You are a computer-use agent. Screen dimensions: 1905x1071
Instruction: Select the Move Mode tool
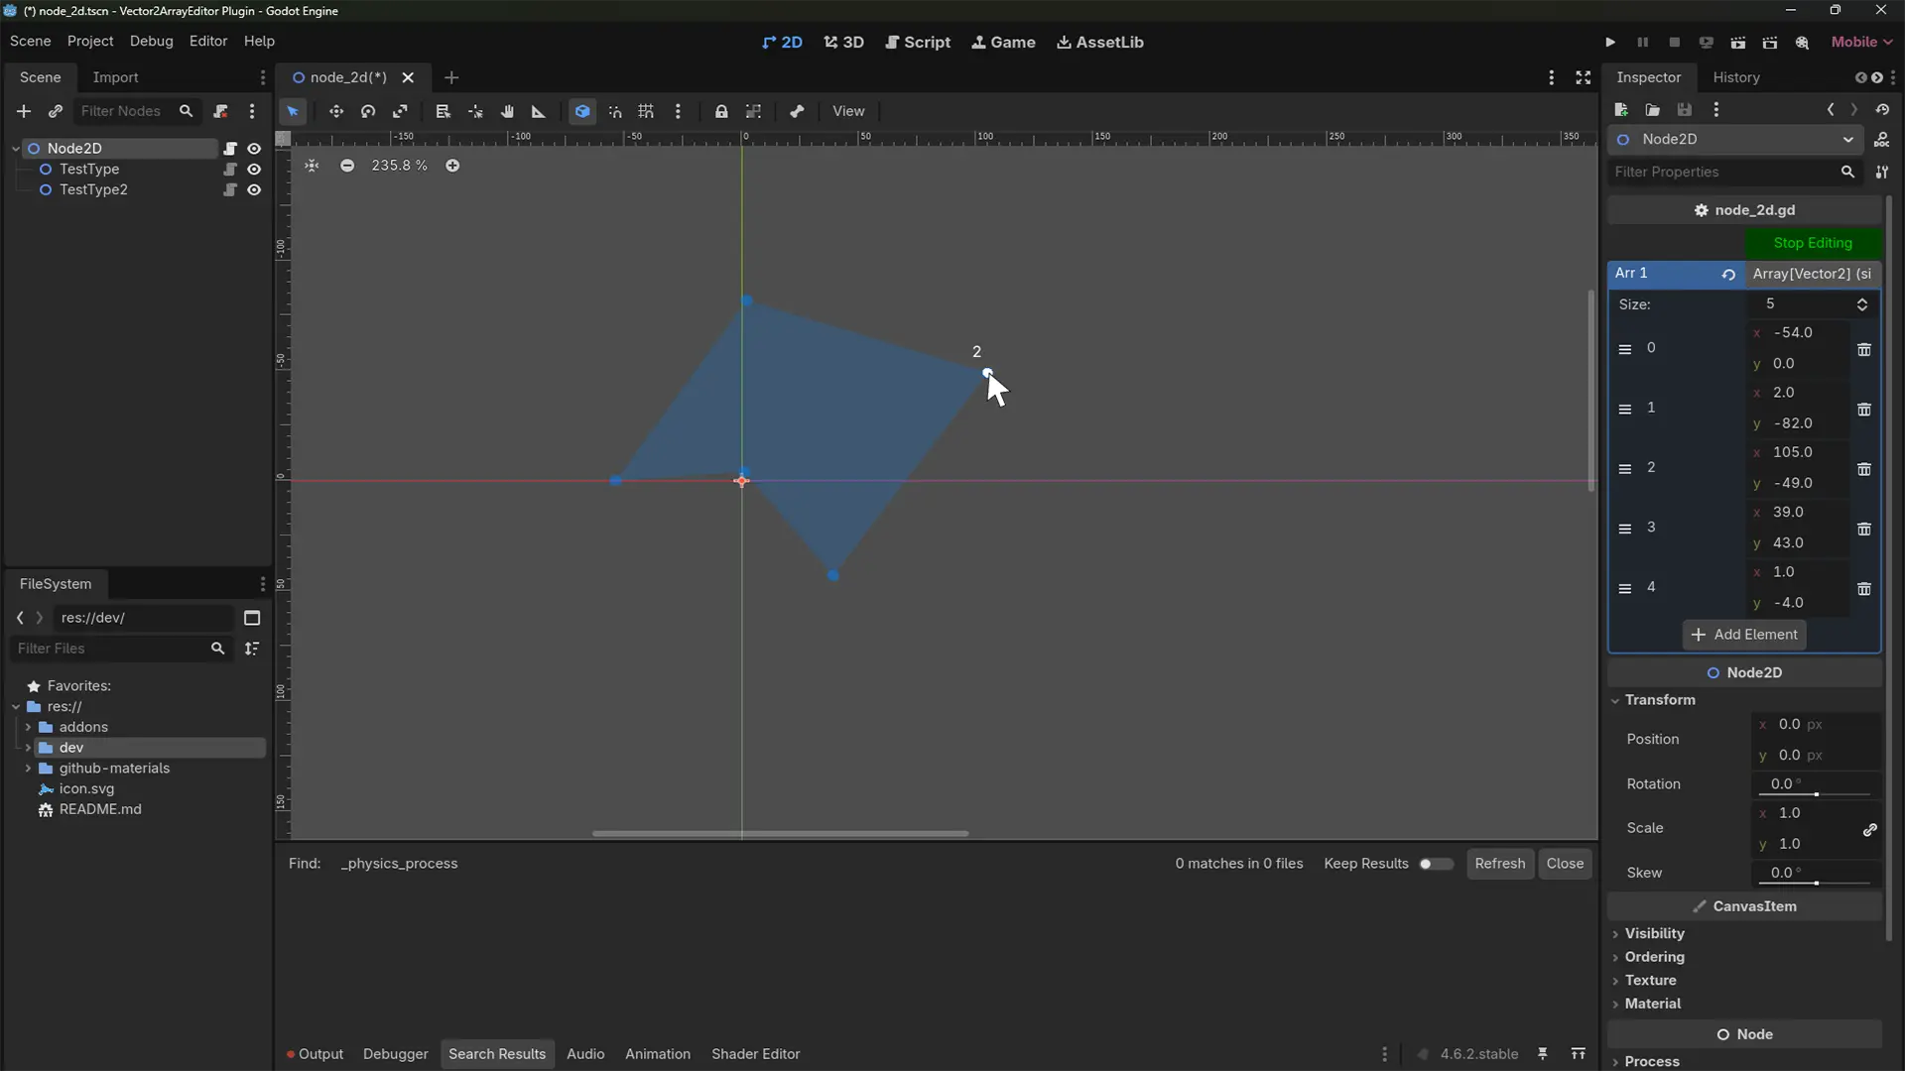pyautogui.click(x=336, y=111)
